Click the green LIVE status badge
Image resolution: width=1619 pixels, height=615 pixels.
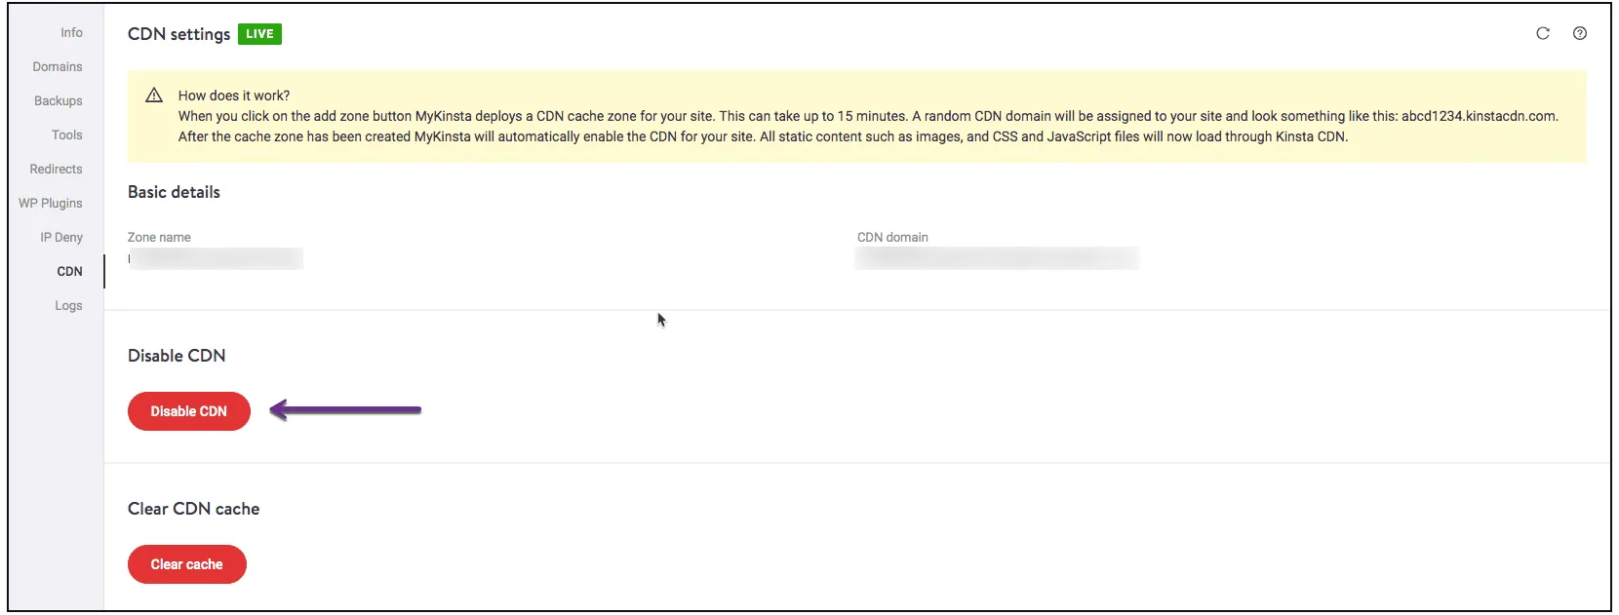(x=259, y=34)
